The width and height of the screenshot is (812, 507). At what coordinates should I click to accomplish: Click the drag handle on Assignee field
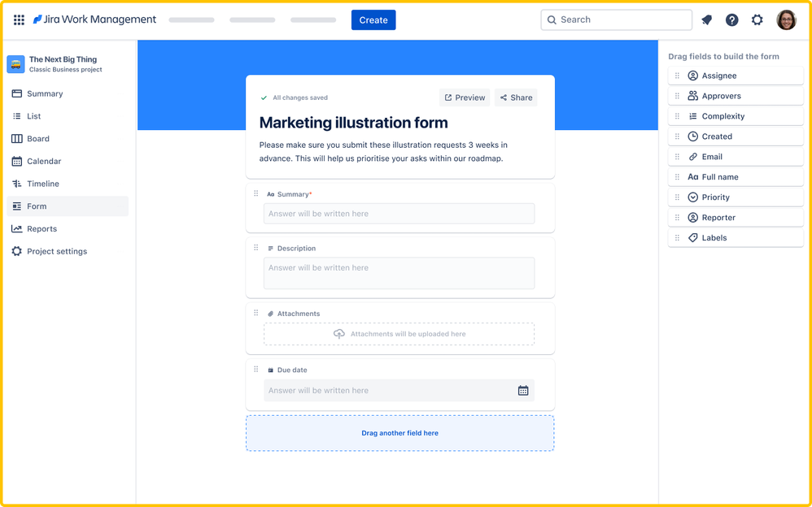point(677,76)
